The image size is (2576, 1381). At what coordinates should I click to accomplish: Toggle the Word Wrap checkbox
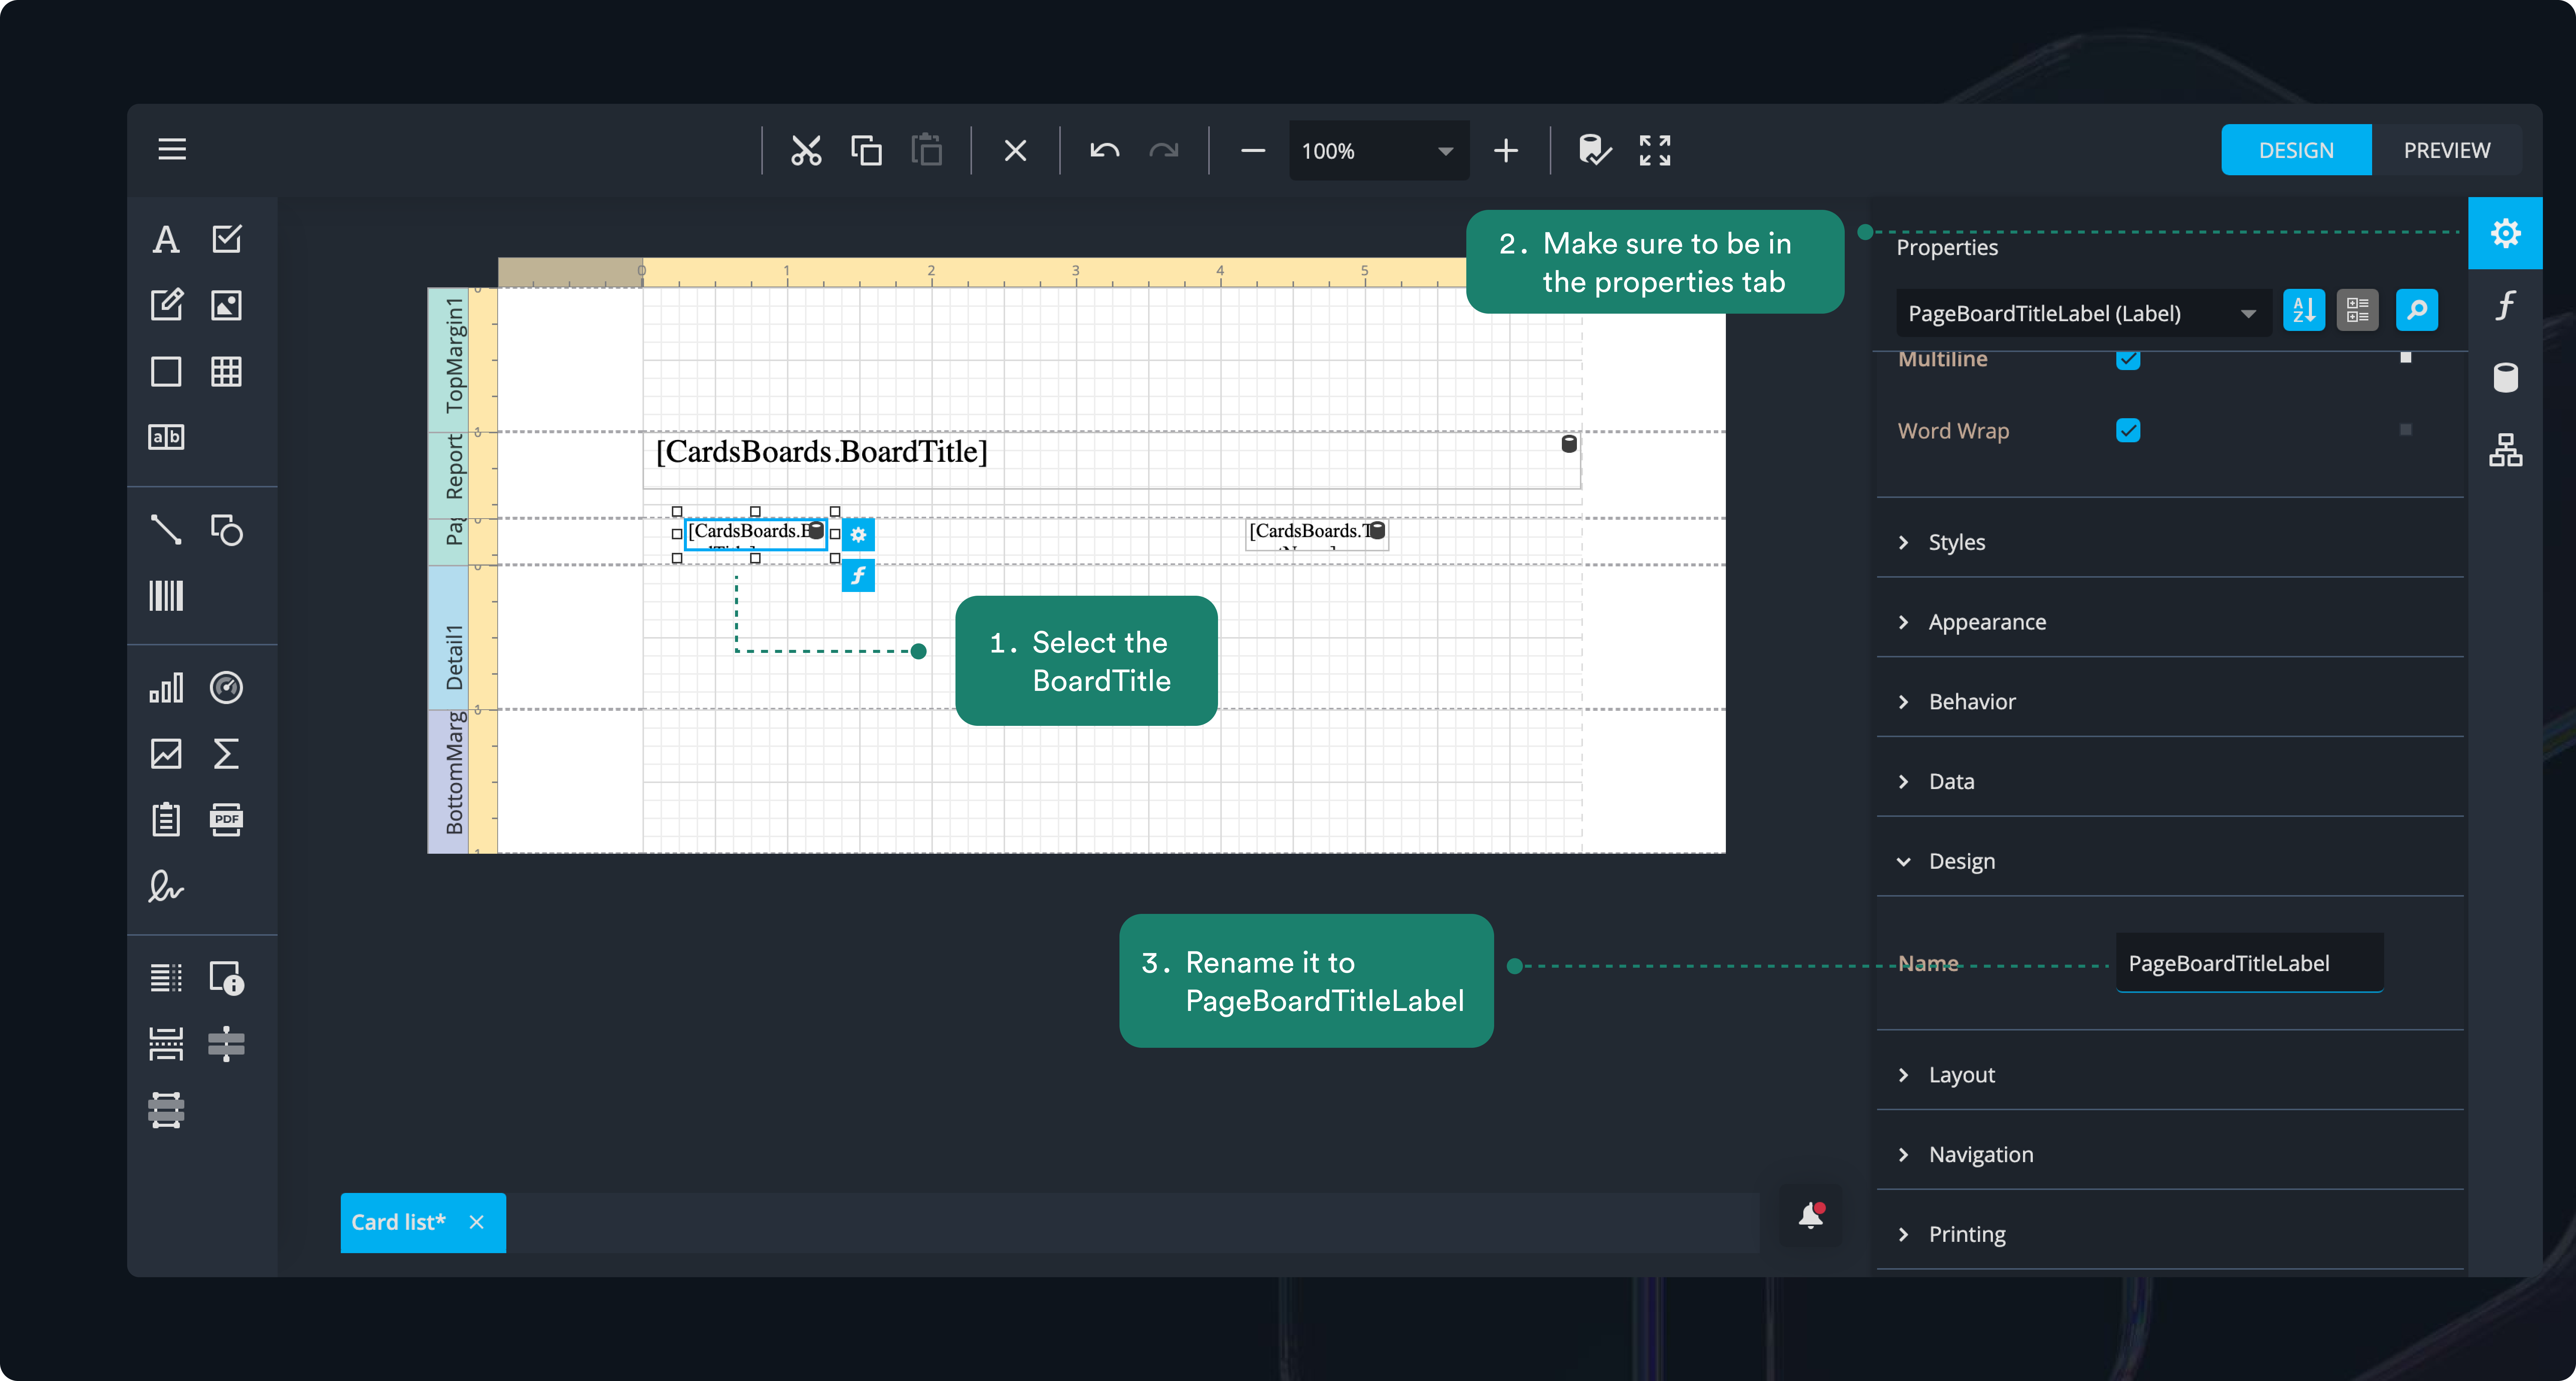(x=2128, y=430)
